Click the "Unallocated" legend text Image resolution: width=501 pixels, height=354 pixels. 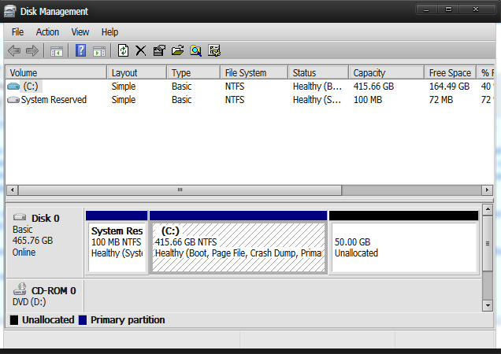coord(48,320)
